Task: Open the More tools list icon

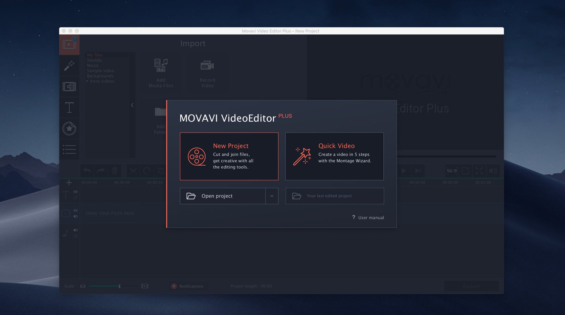Action: [x=69, y=150]
